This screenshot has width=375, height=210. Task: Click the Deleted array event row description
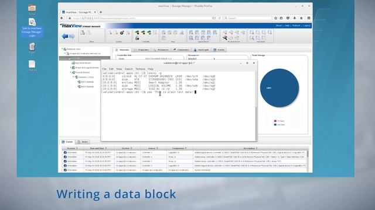238,161
